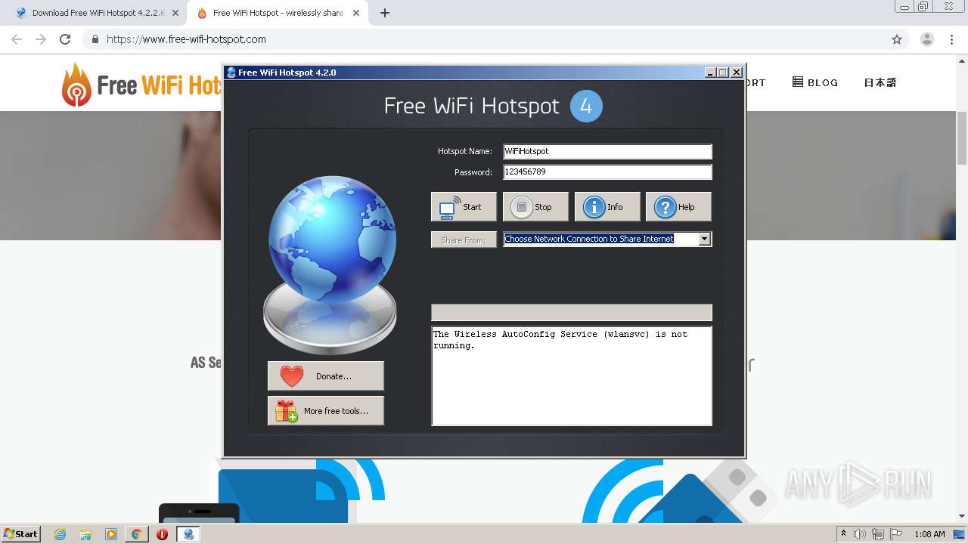Image resolution: width=968 pixels, height=544 pixels.
Task: Open the volume tray icon
Action: [x=860, y=534]
